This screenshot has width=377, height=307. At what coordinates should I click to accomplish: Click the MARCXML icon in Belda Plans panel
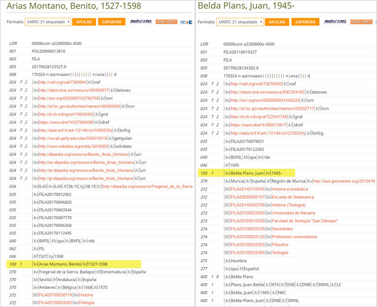click(335, 22)
